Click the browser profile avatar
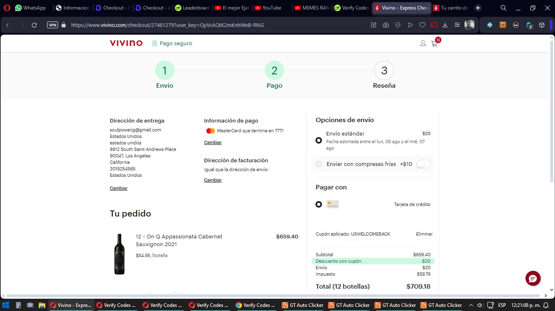 pyautogui.click(x=470, y=25)
